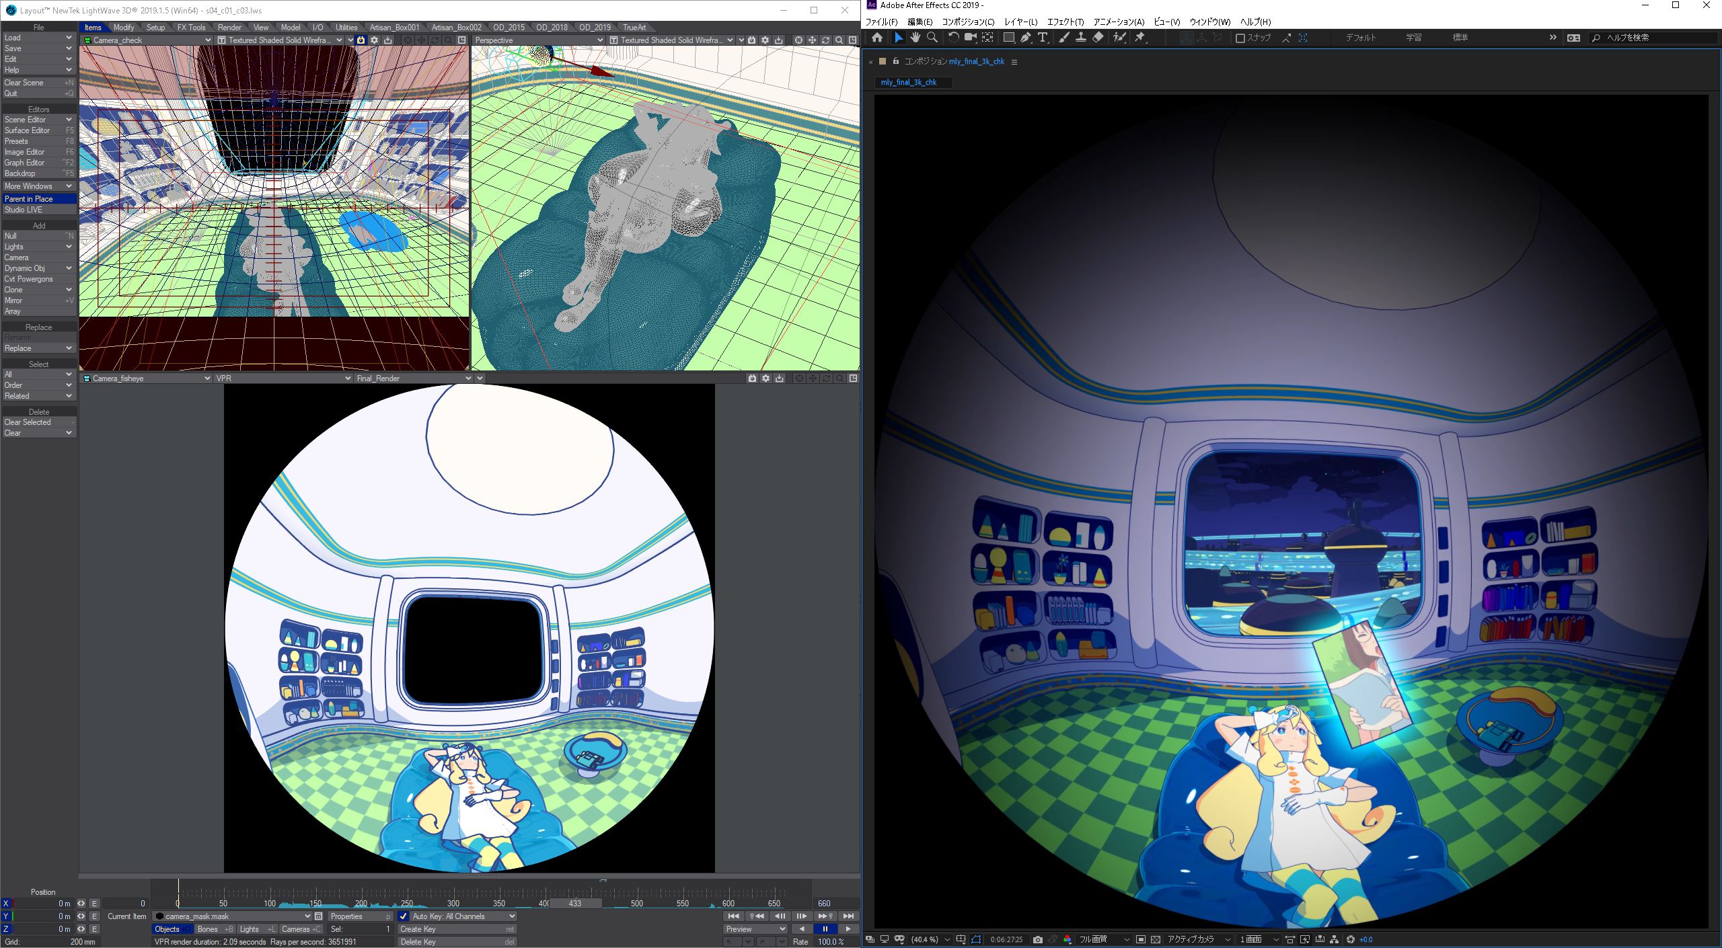1722x948 pixels.
Task: Toggle transparency grid in After Effects viewer
Action: (1156, 939)
